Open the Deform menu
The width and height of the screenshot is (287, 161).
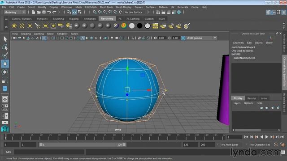click(x=163, y=7)
